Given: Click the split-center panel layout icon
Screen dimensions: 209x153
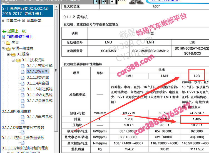Looking at the screenshot, I should click(x=104, y=2).
